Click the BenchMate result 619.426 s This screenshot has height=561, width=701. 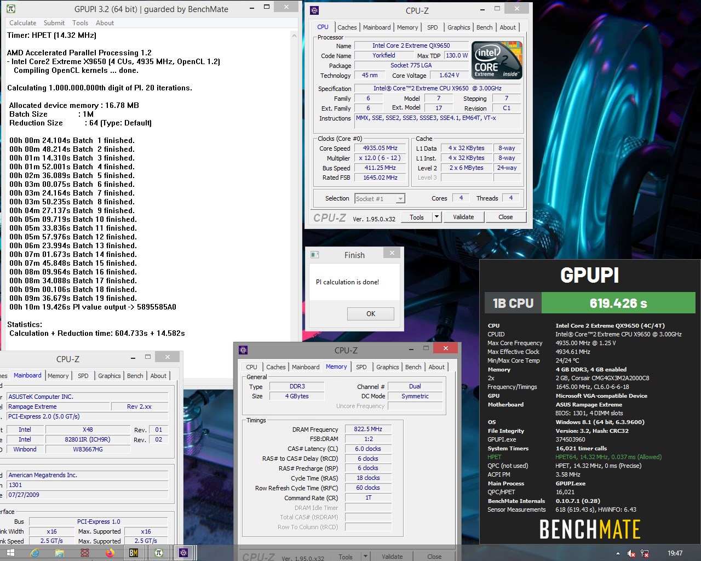point(618,303)
